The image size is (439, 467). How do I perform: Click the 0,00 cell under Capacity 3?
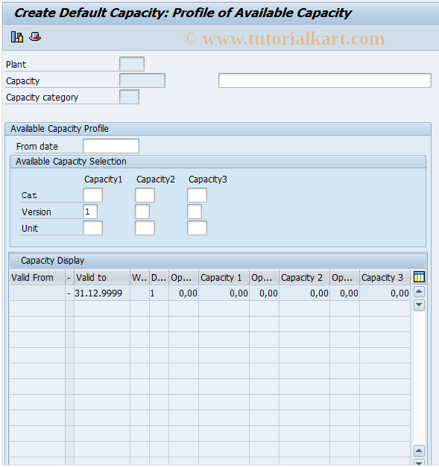pyautogui.click(x=385, y=293)
